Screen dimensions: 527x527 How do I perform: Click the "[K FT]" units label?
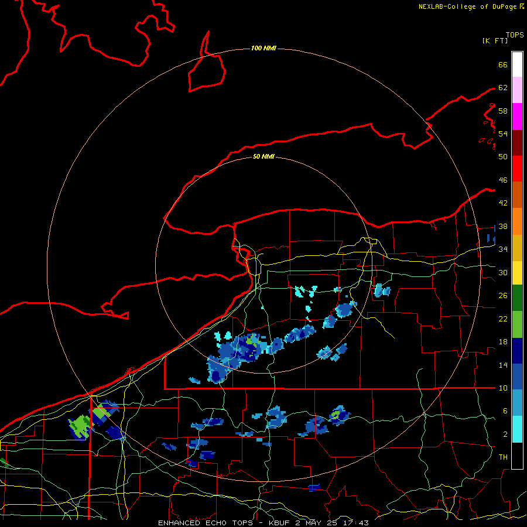click(x=495, y=41)
